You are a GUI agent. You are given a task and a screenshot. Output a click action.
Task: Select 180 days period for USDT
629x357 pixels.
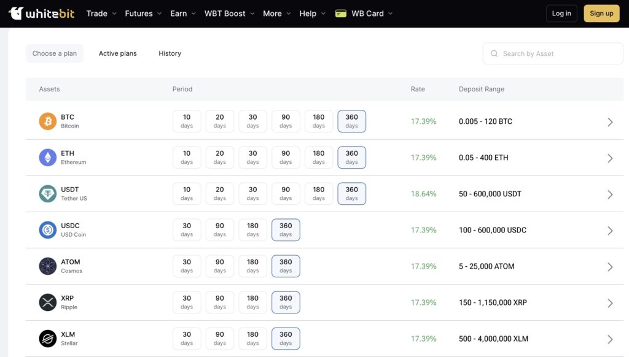(319, 193)
